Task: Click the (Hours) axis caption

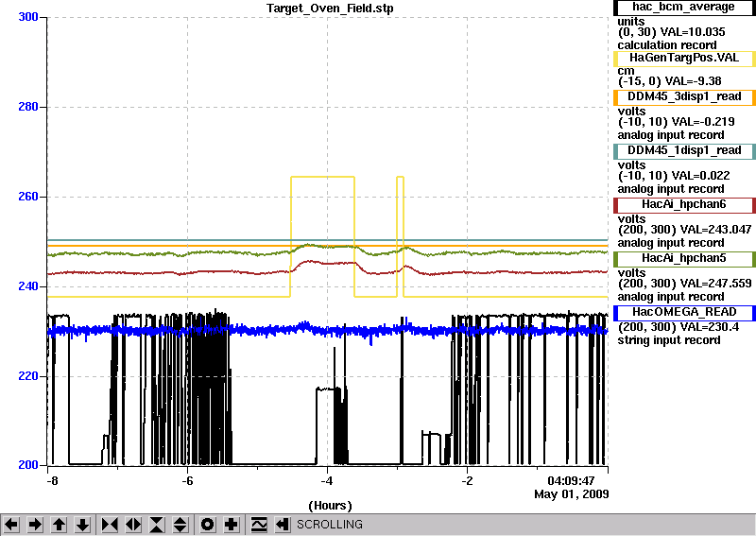Action: click(x=330, y=506)
